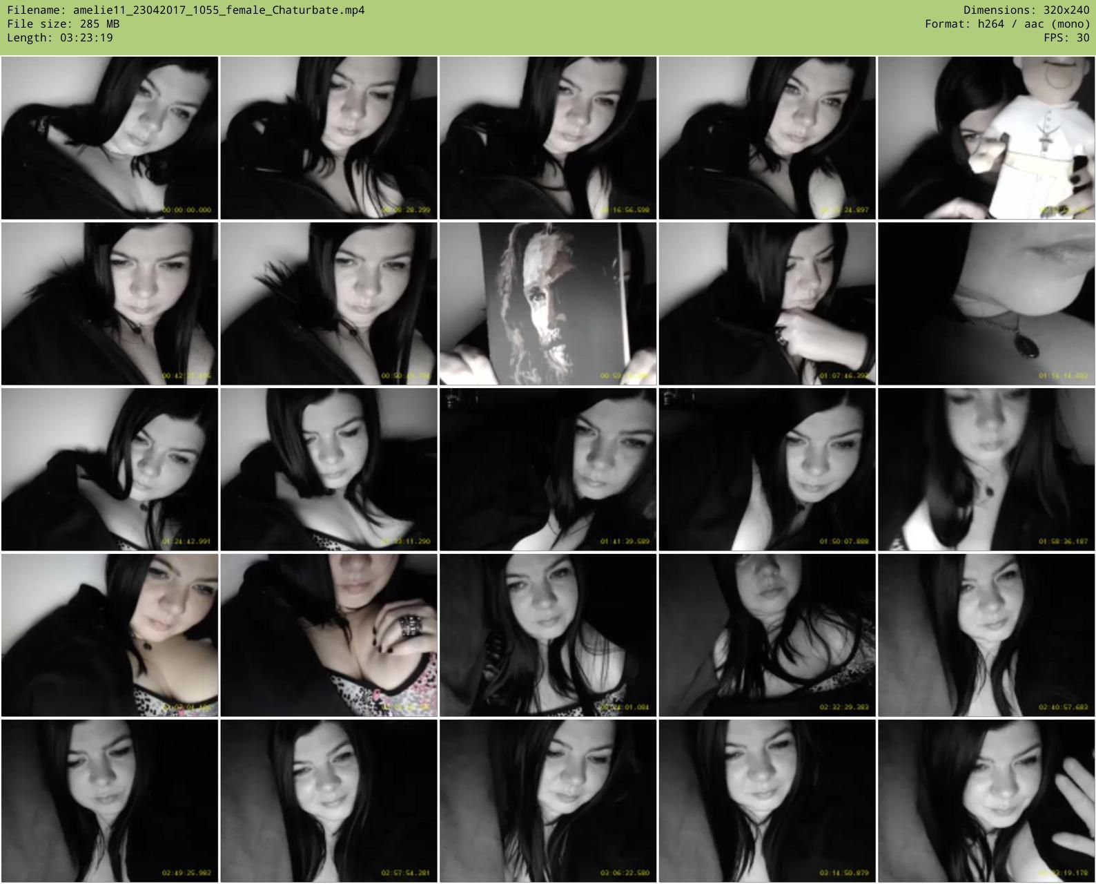
Task: Select the thumbnail with the large ring on hand
Action: pos(329,635)
